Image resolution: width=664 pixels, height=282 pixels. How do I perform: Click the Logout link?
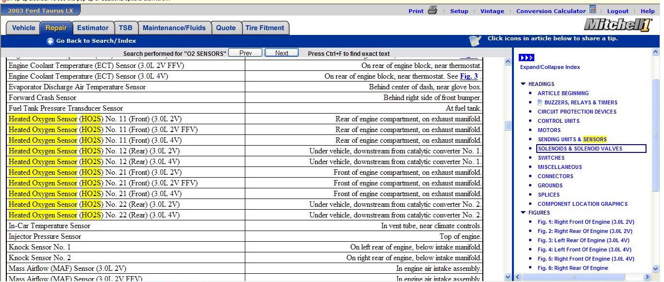point(617,11)
